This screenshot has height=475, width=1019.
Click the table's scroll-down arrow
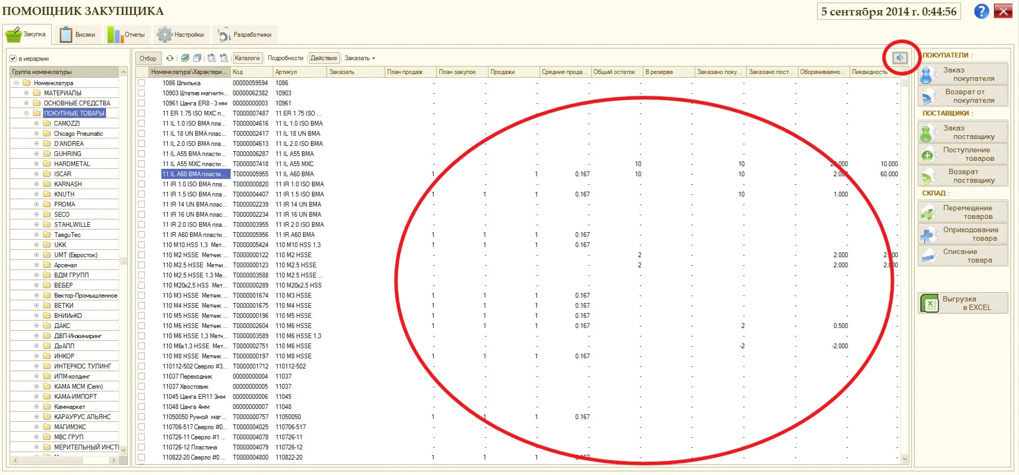pyautogui.click(x=904, y=458)
